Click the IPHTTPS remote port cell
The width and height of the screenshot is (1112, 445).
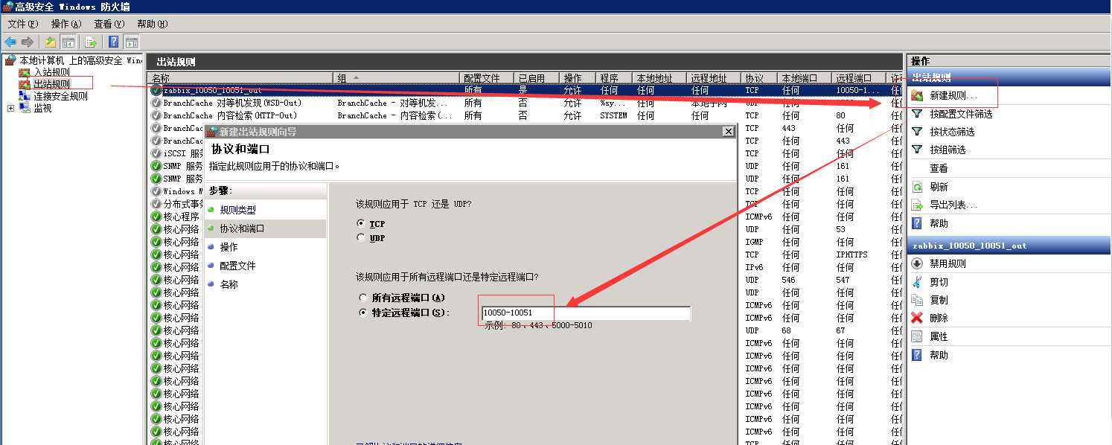(851, 254)
